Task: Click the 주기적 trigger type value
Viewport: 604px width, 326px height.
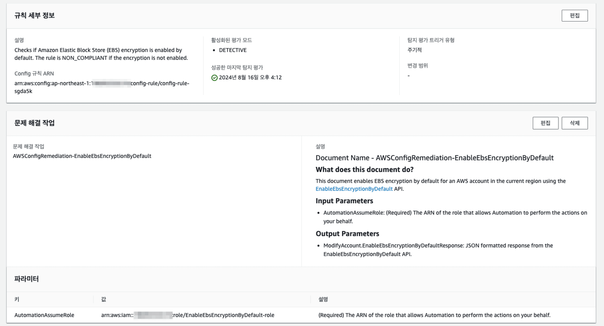Action: pos(414,50)
